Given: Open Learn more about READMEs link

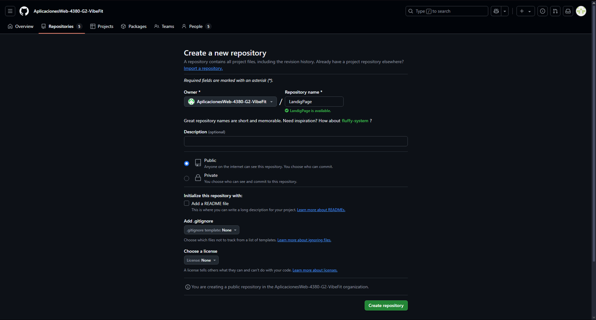Looking at the screenshot, I should point(321,210).
